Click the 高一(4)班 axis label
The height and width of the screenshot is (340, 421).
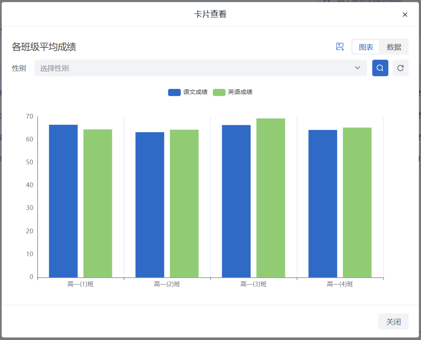click(340, 284)
